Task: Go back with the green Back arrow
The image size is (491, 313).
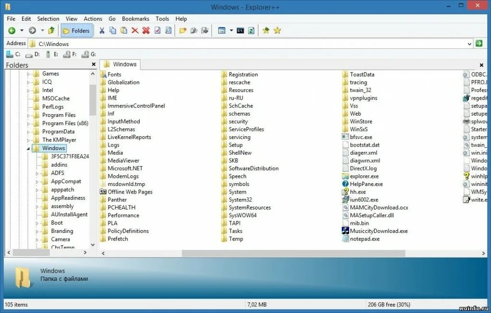Action: [12, 30]
